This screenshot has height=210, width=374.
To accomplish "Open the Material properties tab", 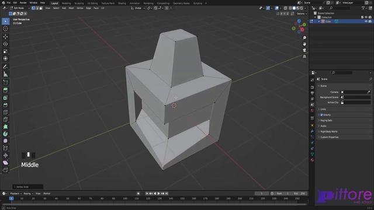I will [x=312, y=160].
